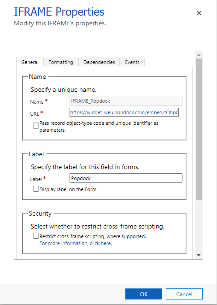Close the IFRAME Properties dialog with X
Viewport: 217px width, 305px height.
(199, 13)
